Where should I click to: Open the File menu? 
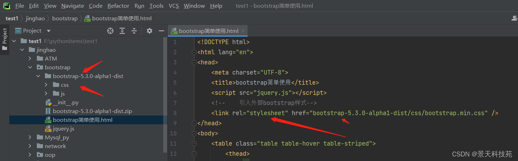pos(20,6)
